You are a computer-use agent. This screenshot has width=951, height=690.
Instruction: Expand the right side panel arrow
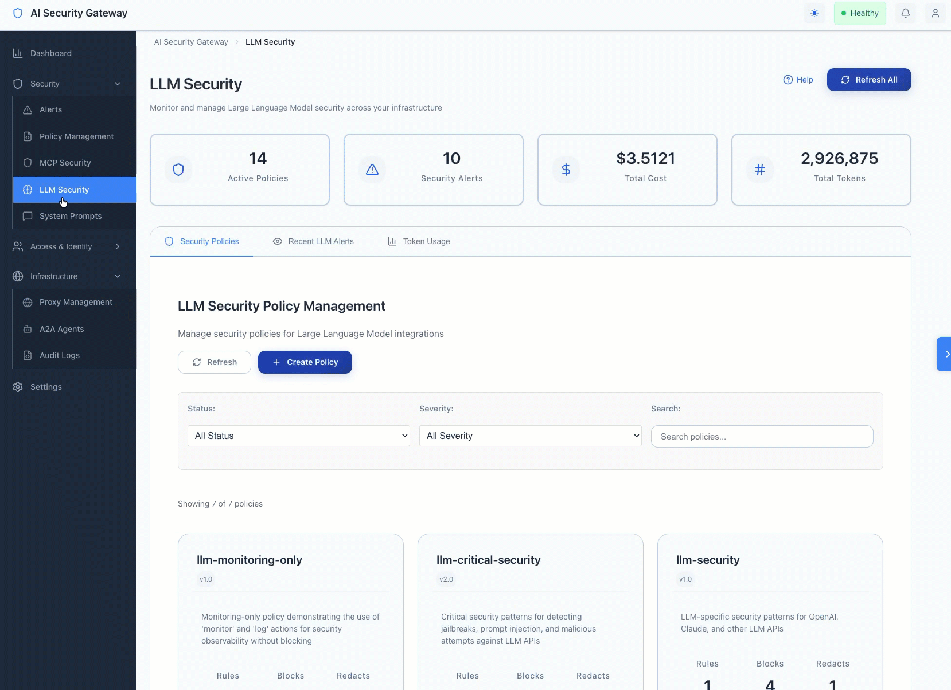tap(945, 354)
